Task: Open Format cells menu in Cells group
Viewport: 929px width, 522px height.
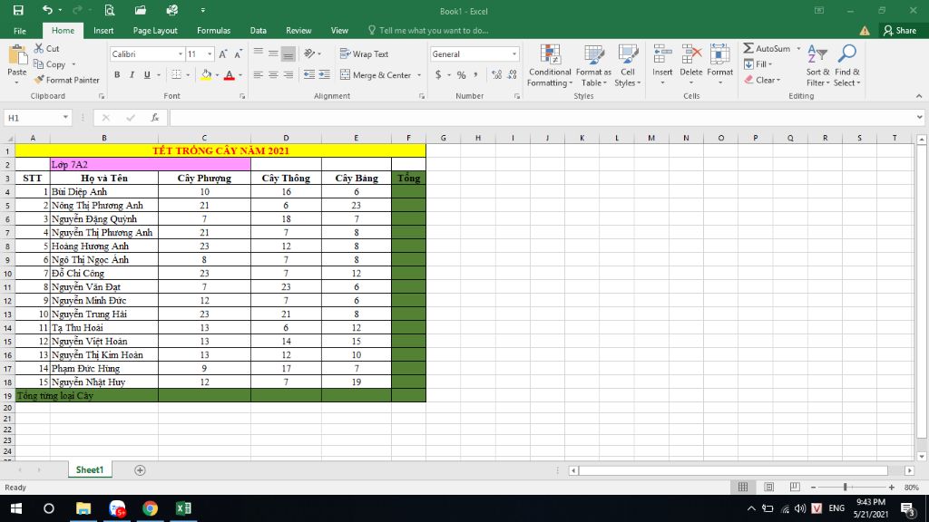Action: (x=719, y=61)
